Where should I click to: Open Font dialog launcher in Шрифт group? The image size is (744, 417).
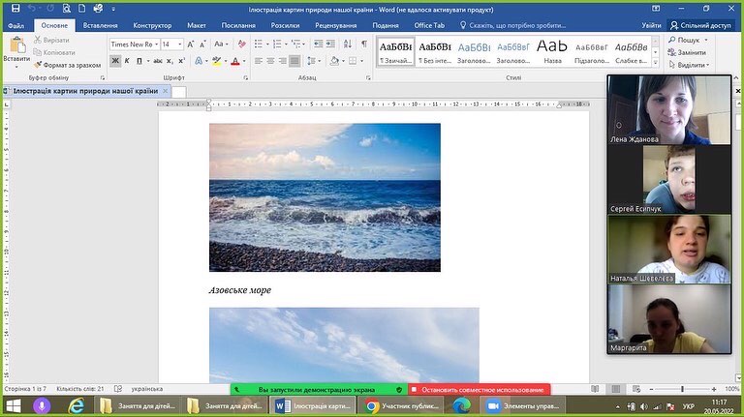[x=246, y=77]
